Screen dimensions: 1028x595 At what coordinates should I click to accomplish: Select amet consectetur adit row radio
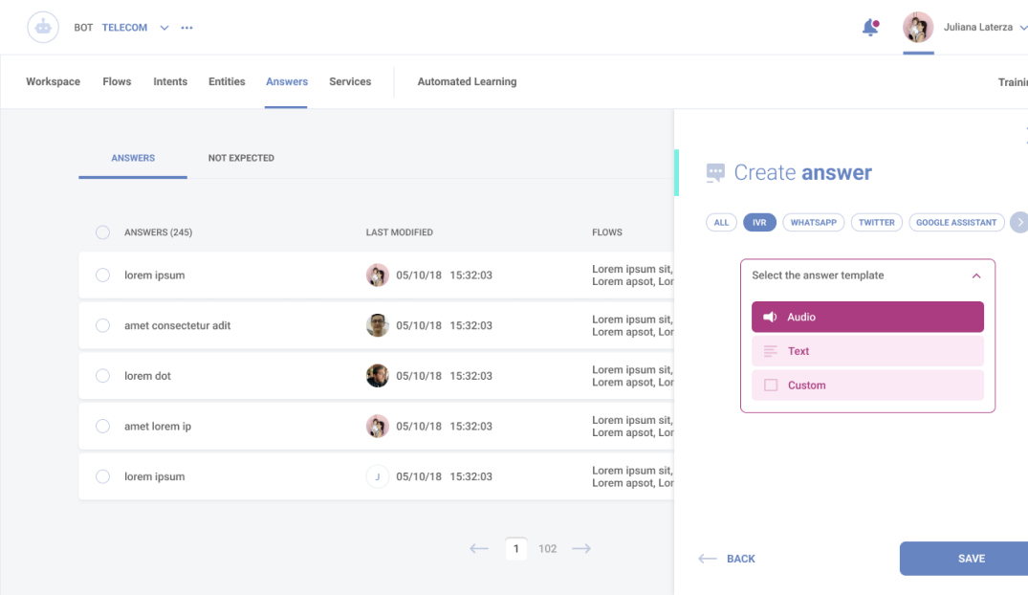pos(103,325)
